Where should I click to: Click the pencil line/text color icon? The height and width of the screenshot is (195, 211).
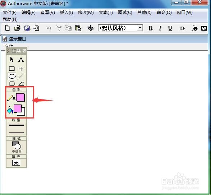coord(11,98)
